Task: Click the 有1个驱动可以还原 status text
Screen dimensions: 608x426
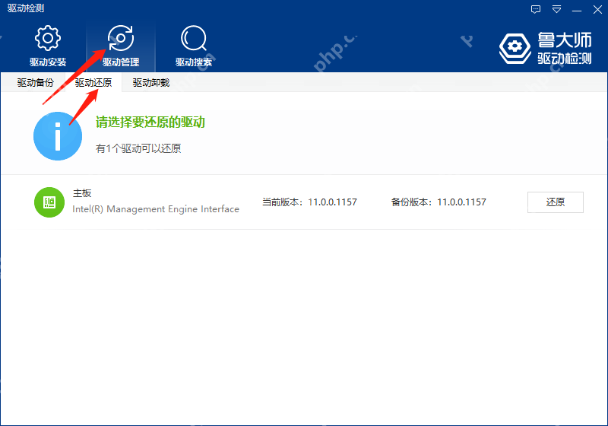Action: [x=138, y=148]
